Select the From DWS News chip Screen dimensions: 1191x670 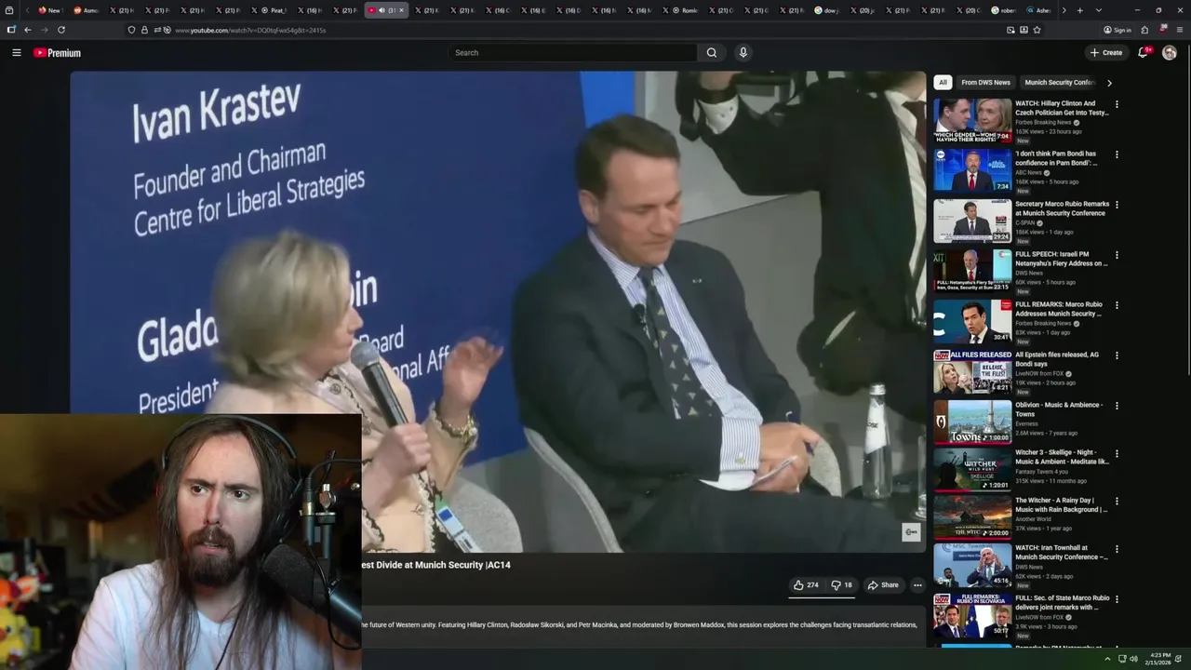(x=985, y=83)
